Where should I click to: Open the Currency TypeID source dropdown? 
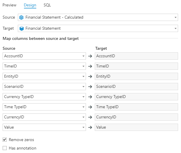[x=83, y=97]
